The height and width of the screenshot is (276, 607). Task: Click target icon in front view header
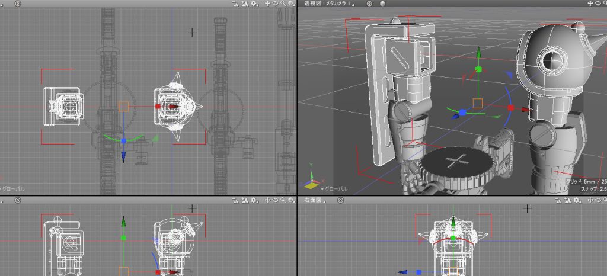point(17,200)
